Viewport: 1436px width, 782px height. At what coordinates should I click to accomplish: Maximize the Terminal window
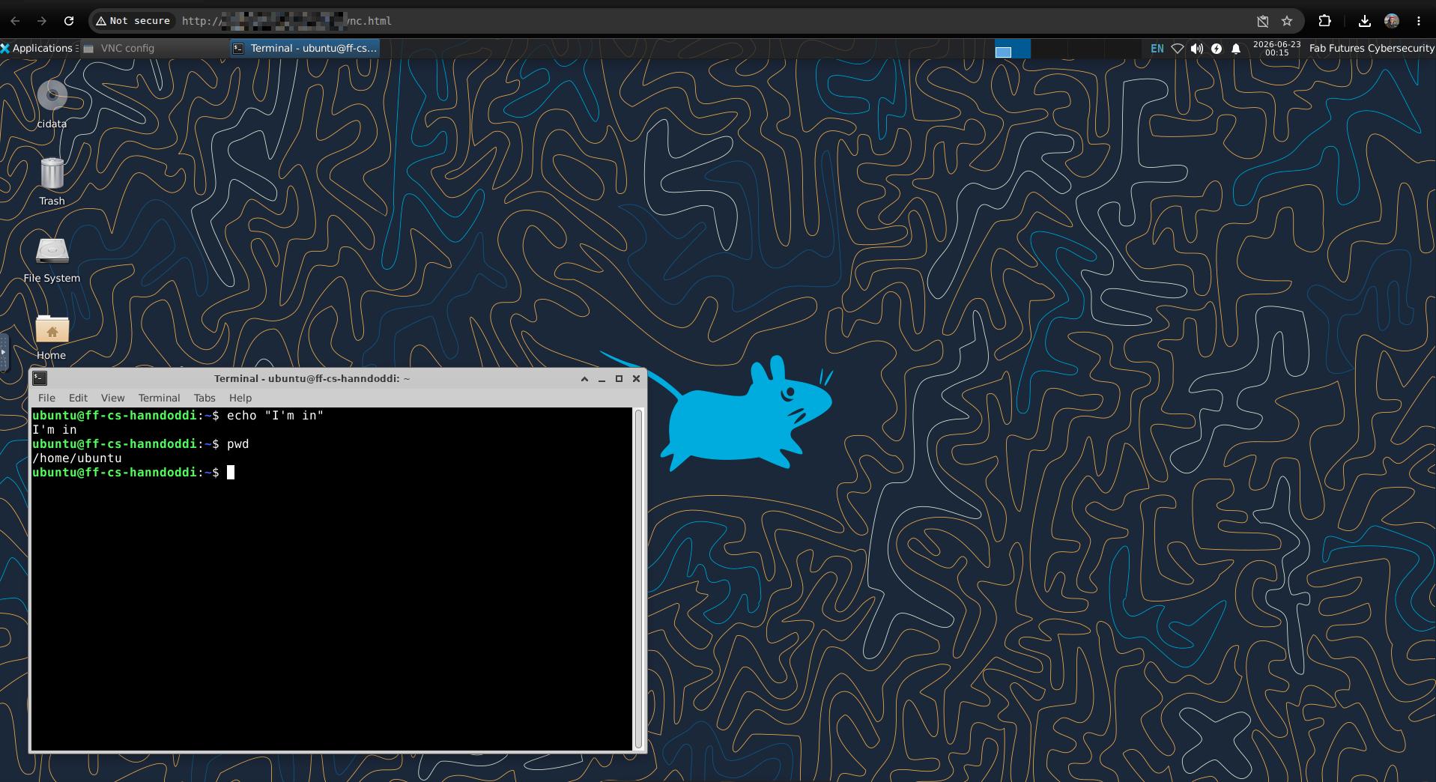point(619,379)
